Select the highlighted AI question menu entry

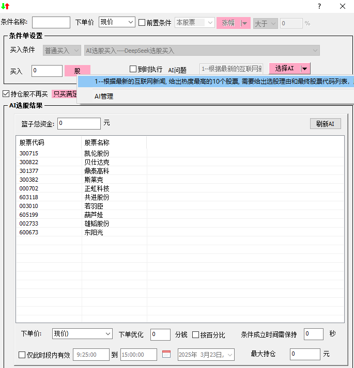coord(217,82)
